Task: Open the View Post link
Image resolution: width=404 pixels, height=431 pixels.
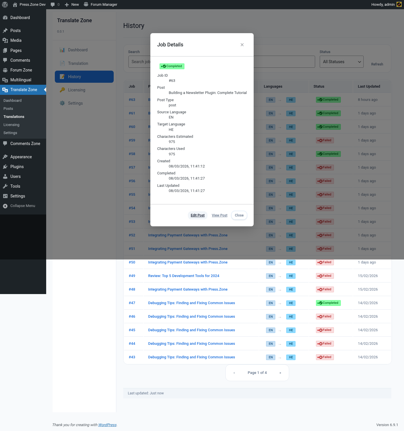Action: click(x=220, y=215)
